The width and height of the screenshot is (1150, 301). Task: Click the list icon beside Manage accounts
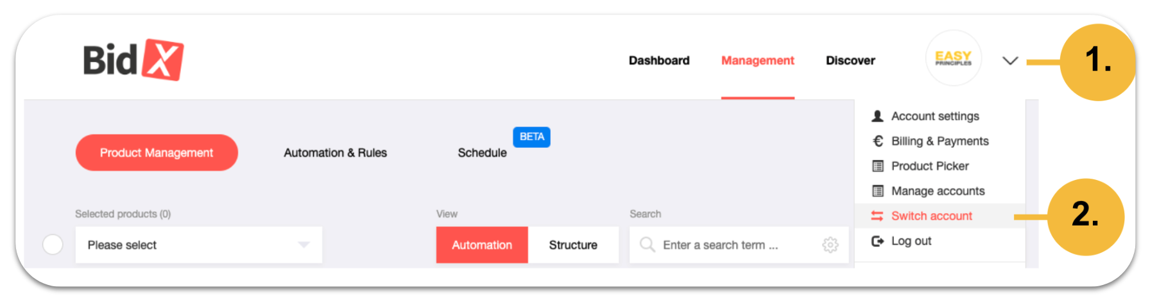(x=877, y=191)
